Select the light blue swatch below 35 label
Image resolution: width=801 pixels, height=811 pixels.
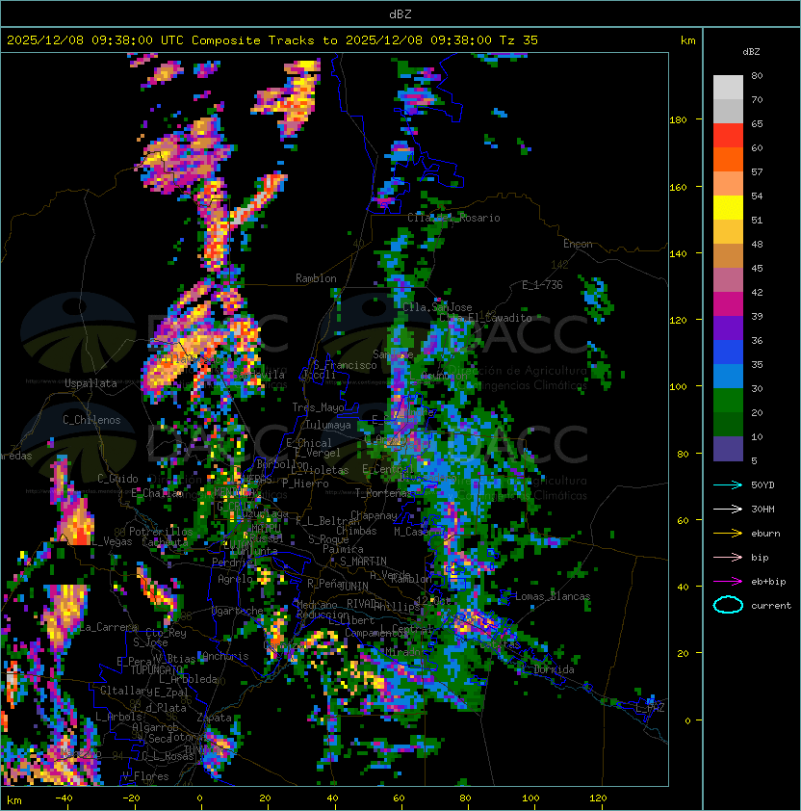[728, 376]
